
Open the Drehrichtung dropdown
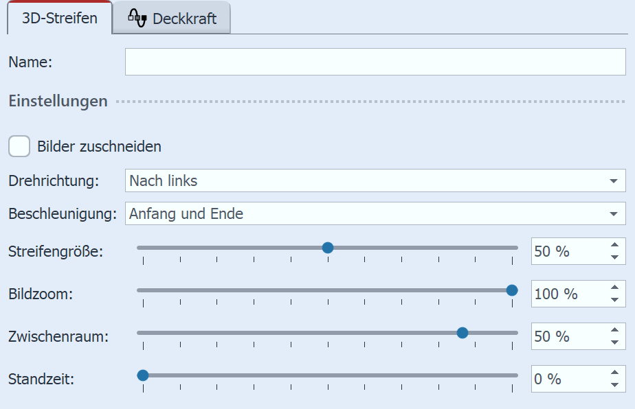pos(375,181)
